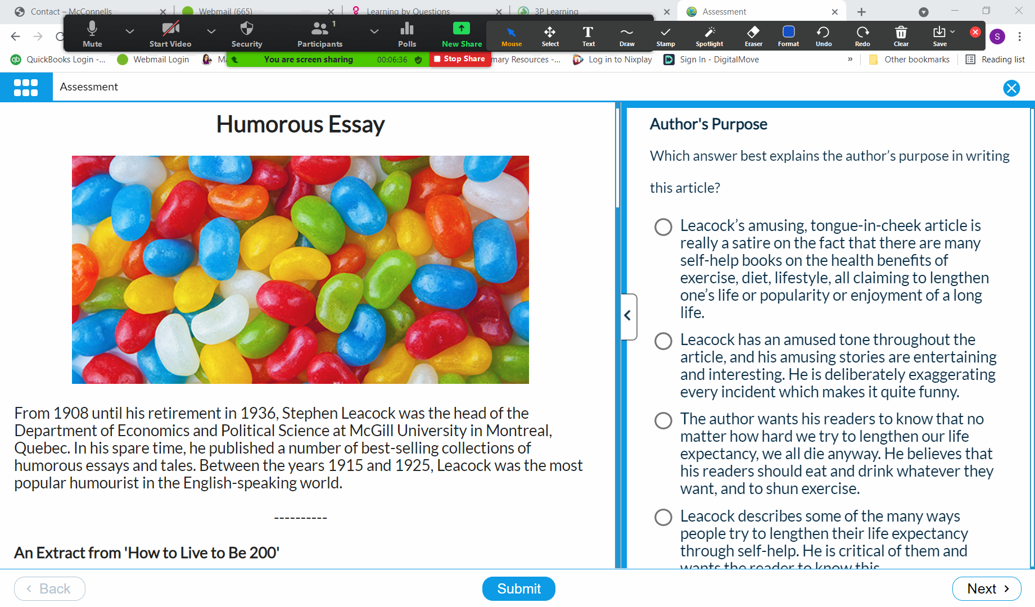This screenshot has width=1035, height=607.
Task: Choose the 'amused tone throughout' answer option
Action: 663,341
